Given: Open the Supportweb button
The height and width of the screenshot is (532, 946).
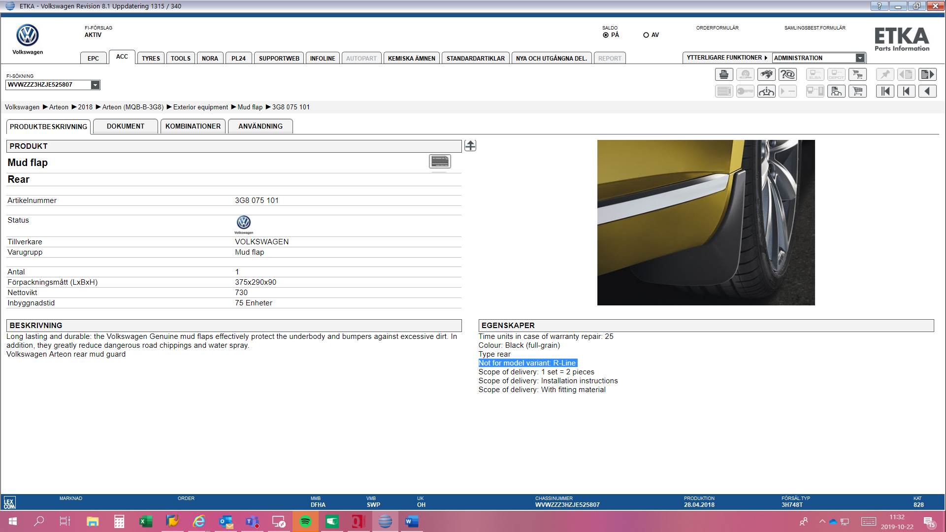Looking at the screenshot, I should point(279,58).
